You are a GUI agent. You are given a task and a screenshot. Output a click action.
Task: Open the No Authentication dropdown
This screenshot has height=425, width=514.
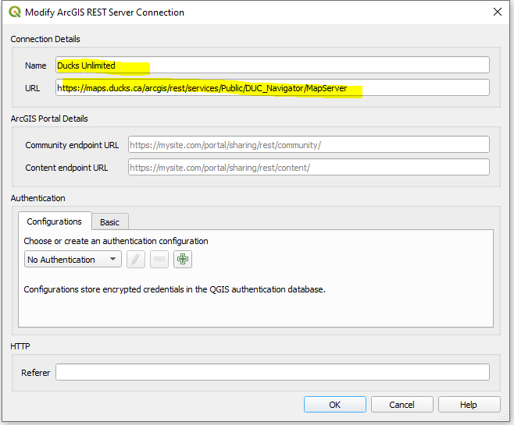[x=73, y=260]
